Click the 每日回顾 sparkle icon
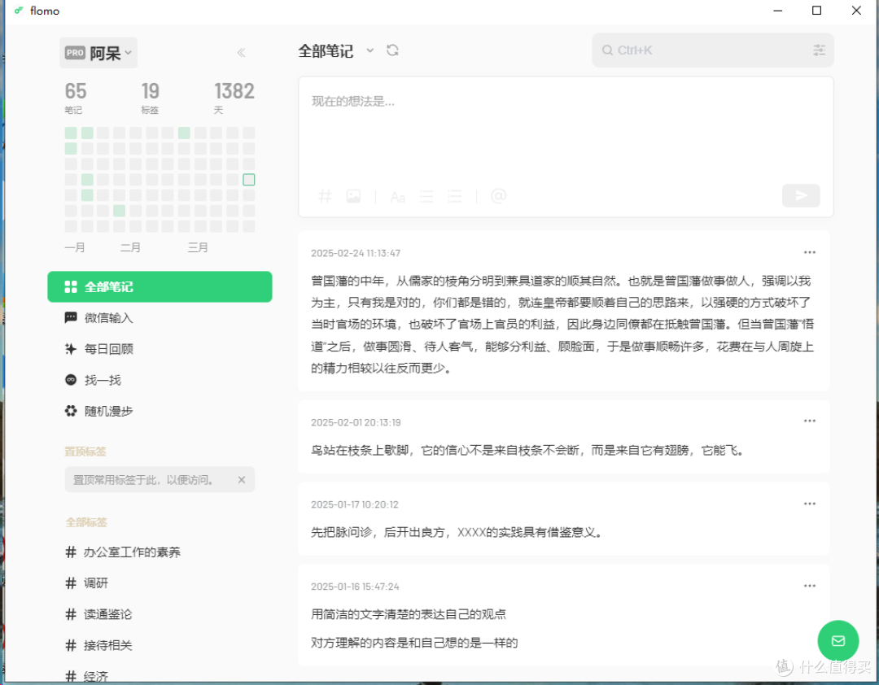The image size is (879, 685). [71, 349]
